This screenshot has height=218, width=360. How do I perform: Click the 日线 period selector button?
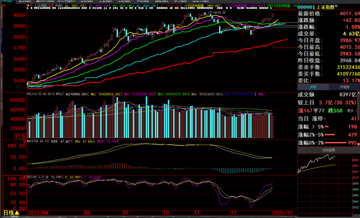pos(8,213)
